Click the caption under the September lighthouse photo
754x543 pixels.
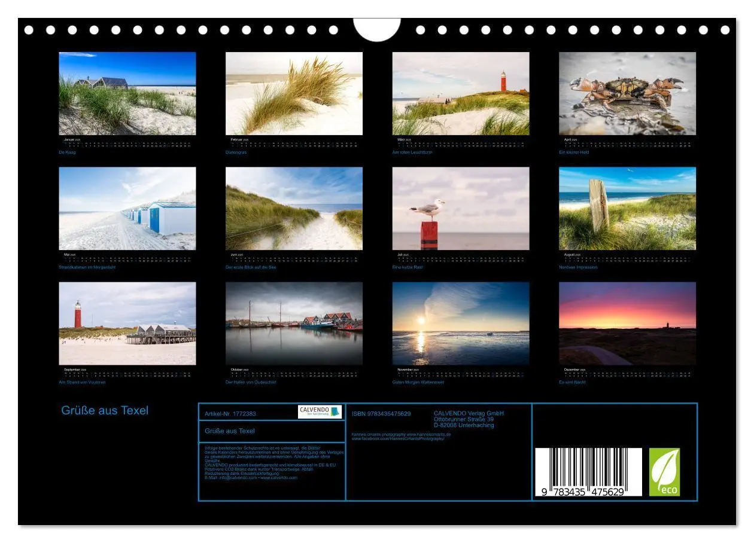82,382
